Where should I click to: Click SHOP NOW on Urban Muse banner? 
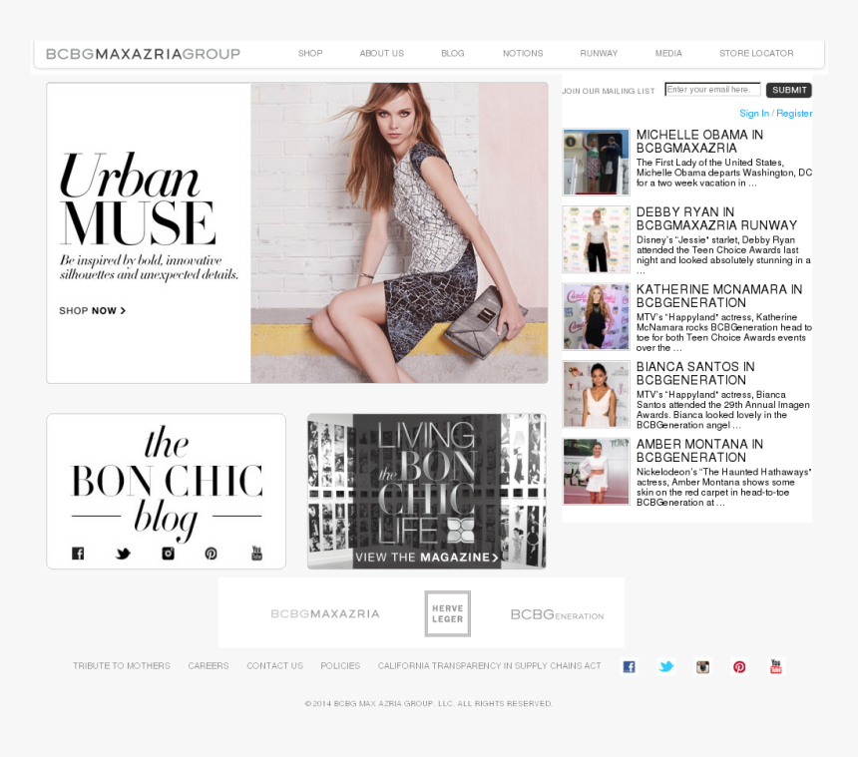[x=93, y=310]
